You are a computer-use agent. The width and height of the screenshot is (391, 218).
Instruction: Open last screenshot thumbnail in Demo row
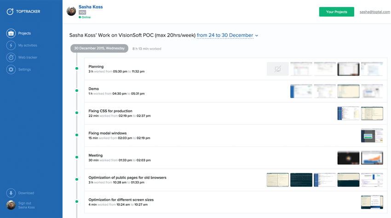(372, 91)
